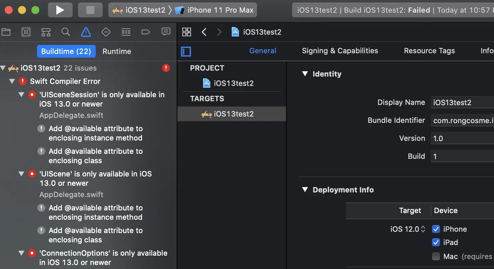Click the Display Name text field

(462, 103)
